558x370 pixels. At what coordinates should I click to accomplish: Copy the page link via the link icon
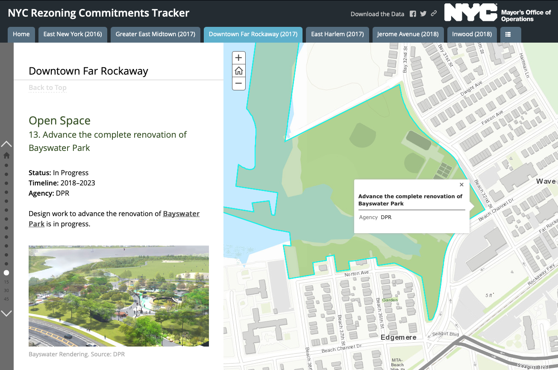coord(433,14)
